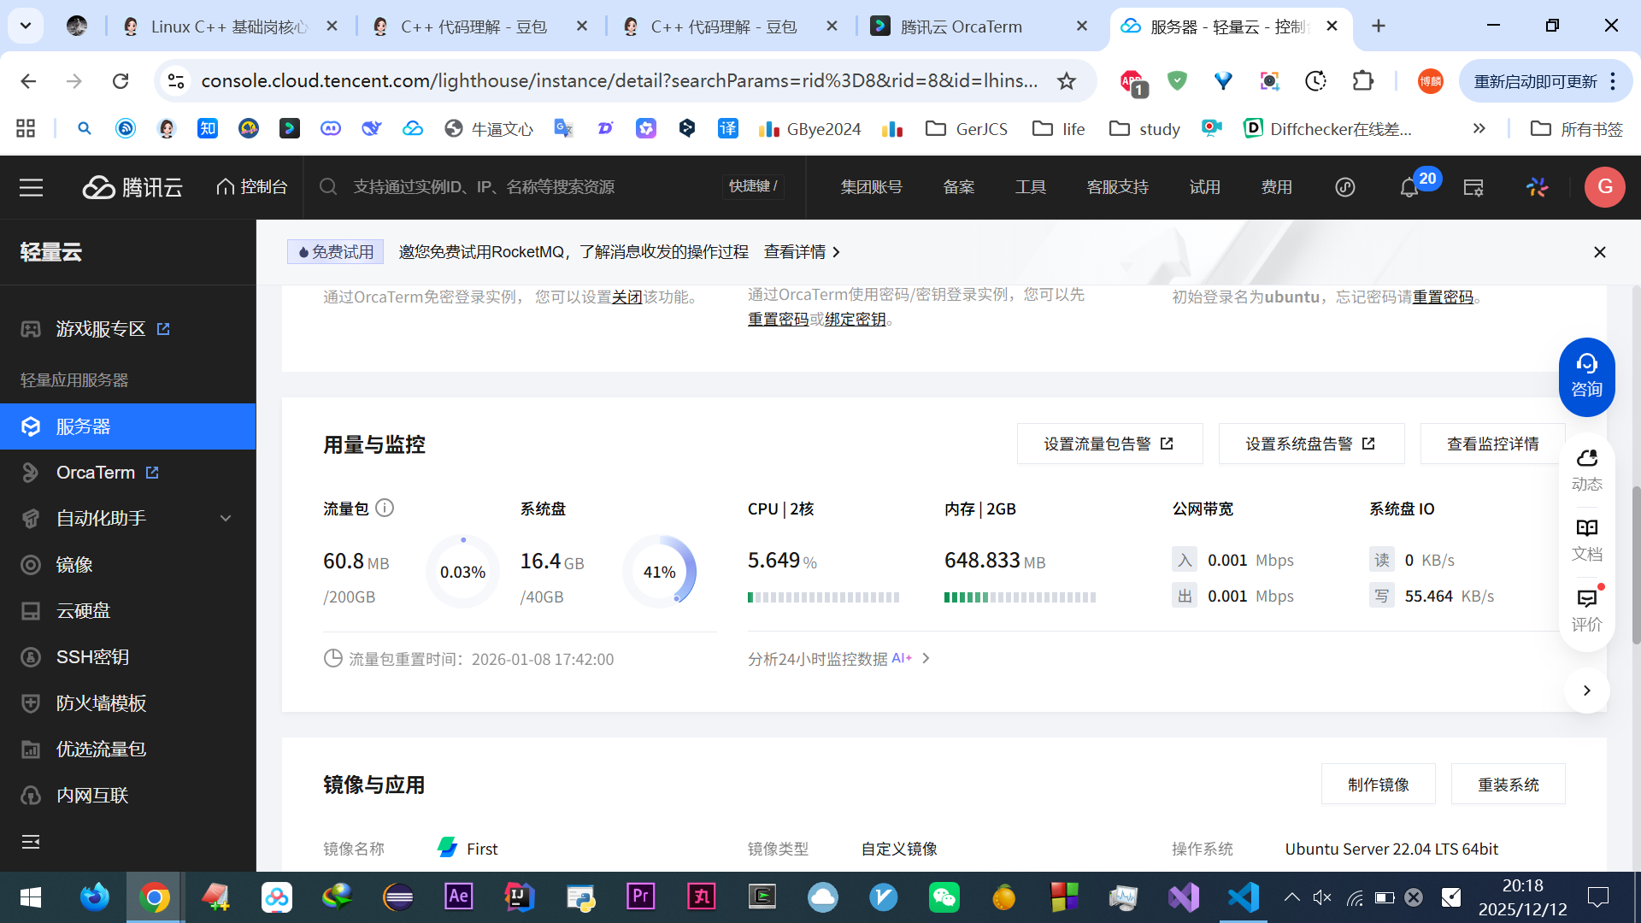1641x923 pixels.
Task: Switch to the 腾讯云 OrcaTerm browser tab
Action: click(961, 26)
